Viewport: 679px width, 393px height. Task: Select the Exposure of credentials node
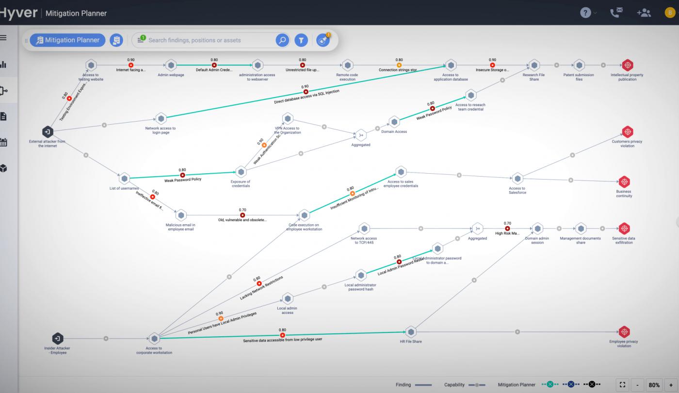pos(241,172)
